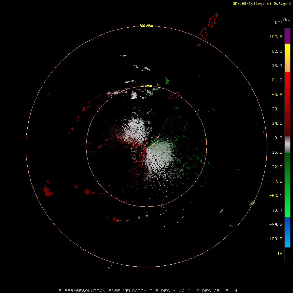Image resolution: width=293 pixels, height=293 pixels.
Task: Click the 14.5 velocity scale value
Action: pyautogui.click(x=277, y=123)
